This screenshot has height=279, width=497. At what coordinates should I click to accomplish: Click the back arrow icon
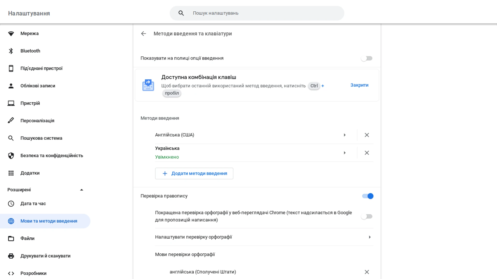click(x=143, y=34)
